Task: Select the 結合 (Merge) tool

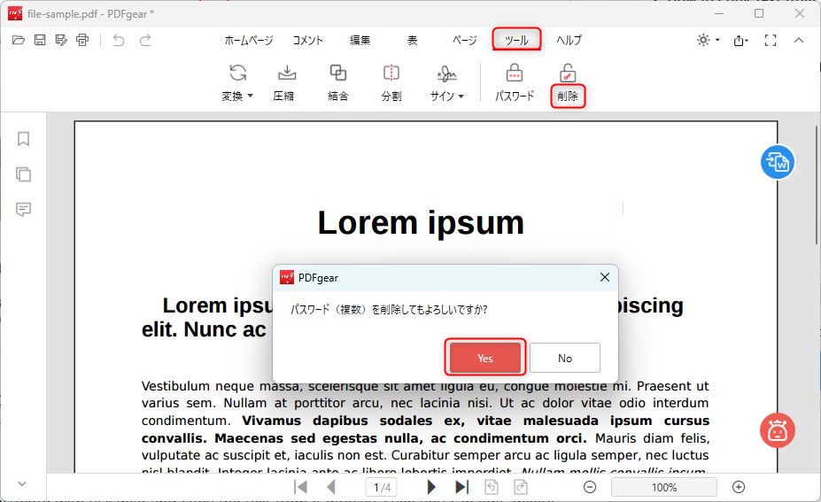Action: click(337, 82)
